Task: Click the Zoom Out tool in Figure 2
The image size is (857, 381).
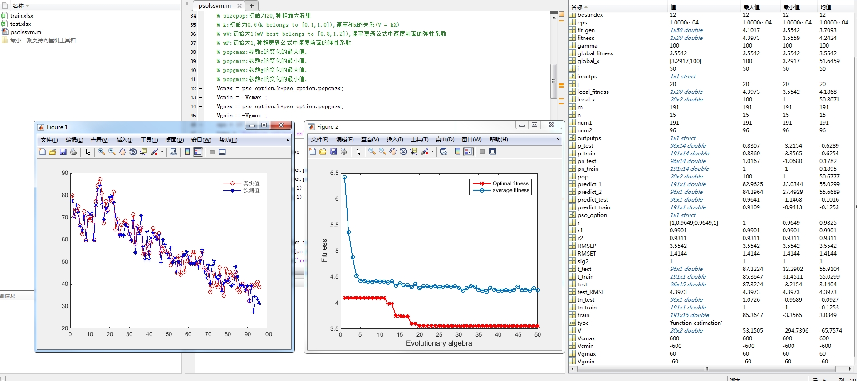Action: tap(382, 152)
